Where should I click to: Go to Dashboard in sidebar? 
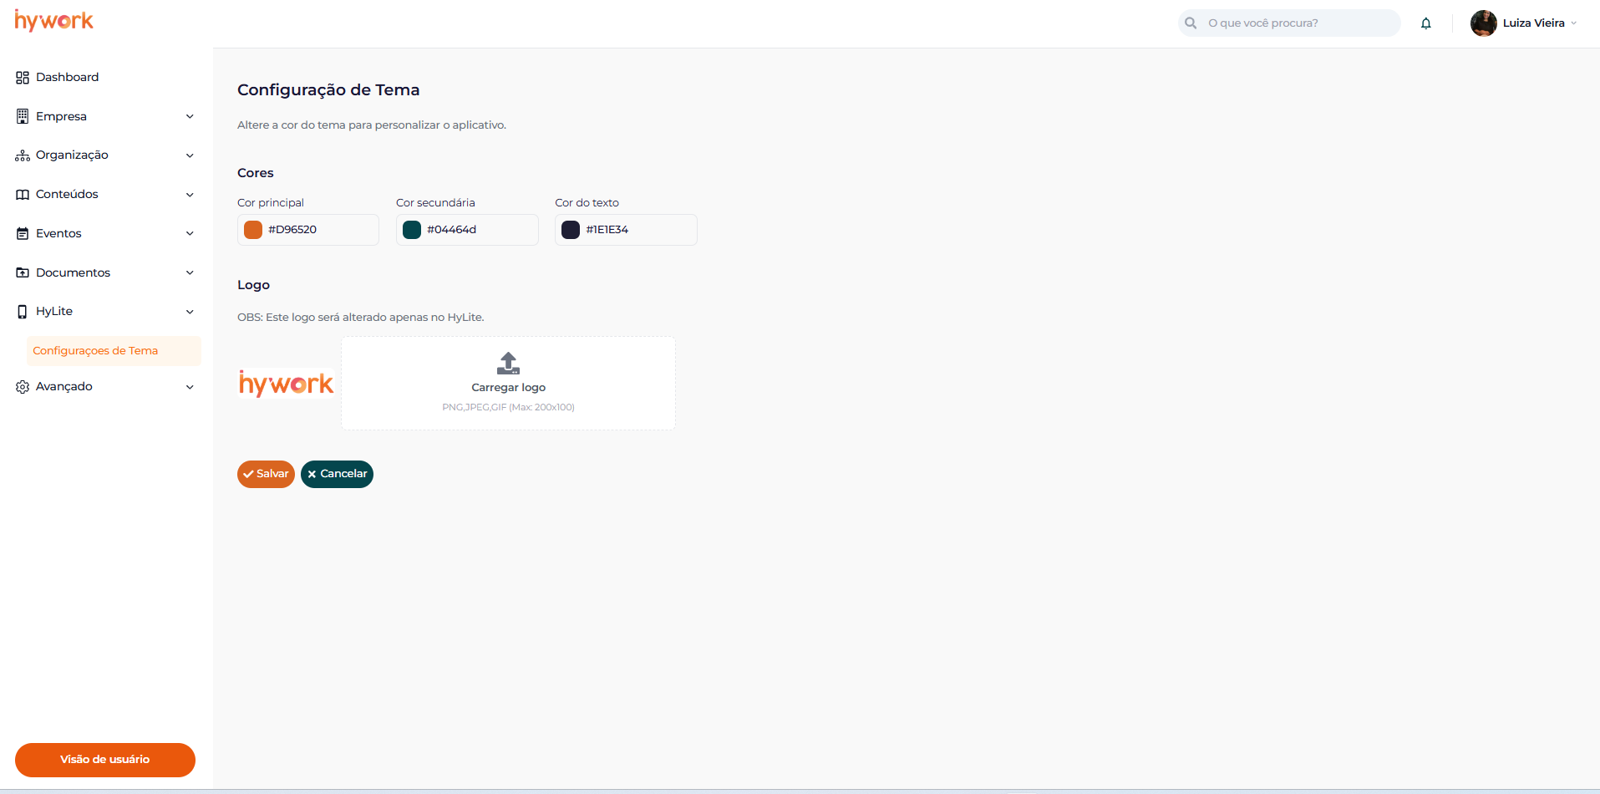67,78
